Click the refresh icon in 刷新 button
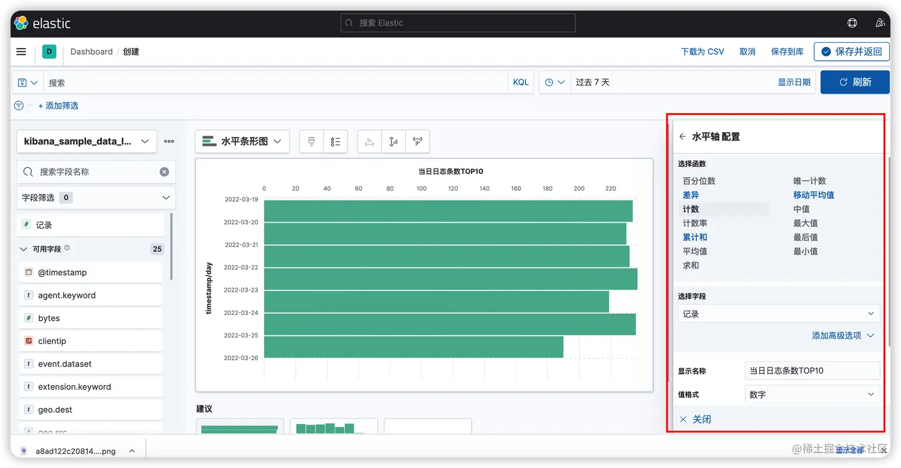This screenshot has height=468, width=901. (x=843, y=82)
